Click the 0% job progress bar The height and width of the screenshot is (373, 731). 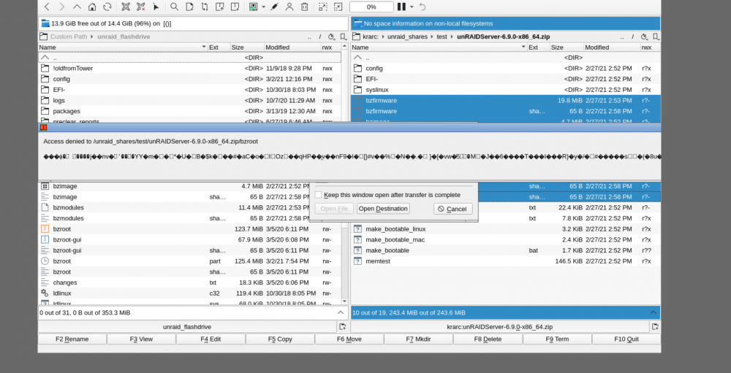[x=371, y=7]
